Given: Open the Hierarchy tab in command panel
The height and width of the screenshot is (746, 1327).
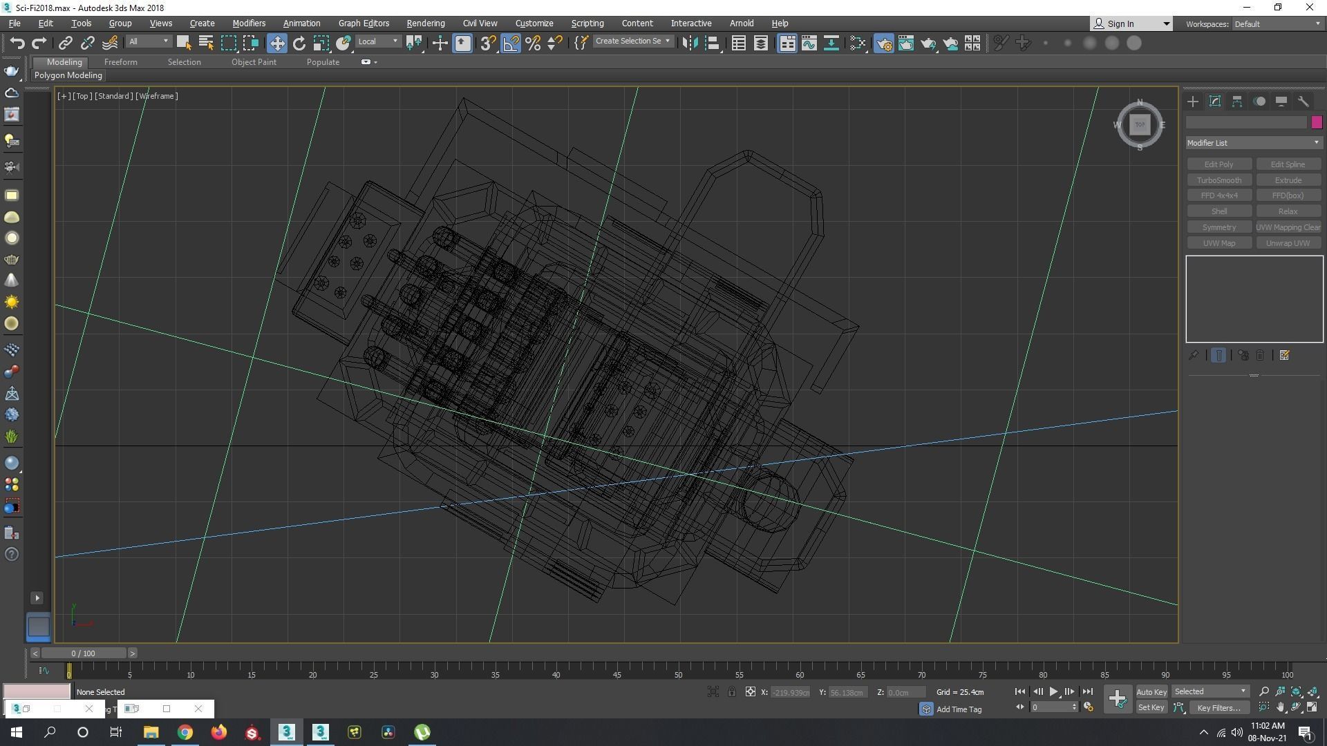Looking at the screenshot, I should pos(1236,102).
